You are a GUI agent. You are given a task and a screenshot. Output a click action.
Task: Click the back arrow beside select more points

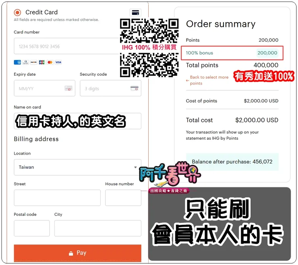point(187,81)
